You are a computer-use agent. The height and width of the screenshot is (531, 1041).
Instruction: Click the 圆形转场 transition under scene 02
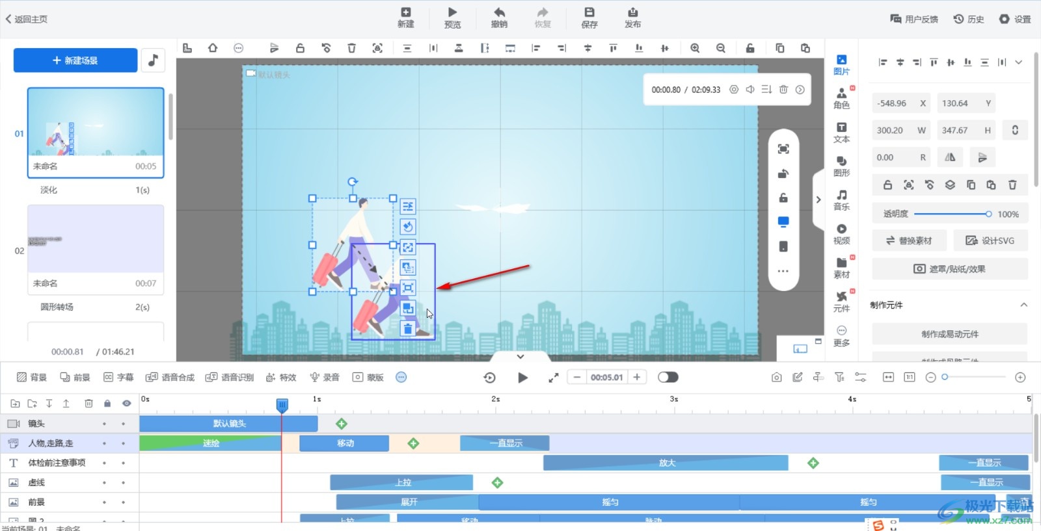57,307
